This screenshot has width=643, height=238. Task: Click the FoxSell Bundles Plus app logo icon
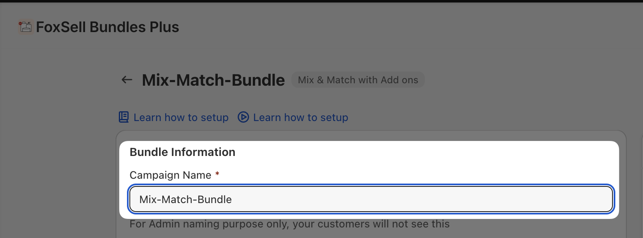[x=25, y=27]
